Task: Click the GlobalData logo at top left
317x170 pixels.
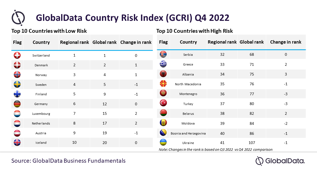Action: pos(18,18)
